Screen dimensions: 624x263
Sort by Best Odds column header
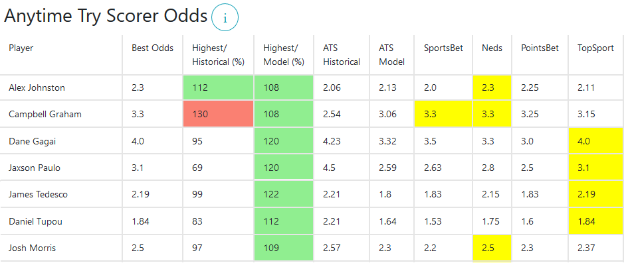(152, 48)
